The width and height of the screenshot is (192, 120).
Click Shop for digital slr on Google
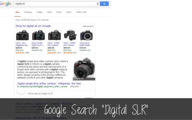[33, 26]
